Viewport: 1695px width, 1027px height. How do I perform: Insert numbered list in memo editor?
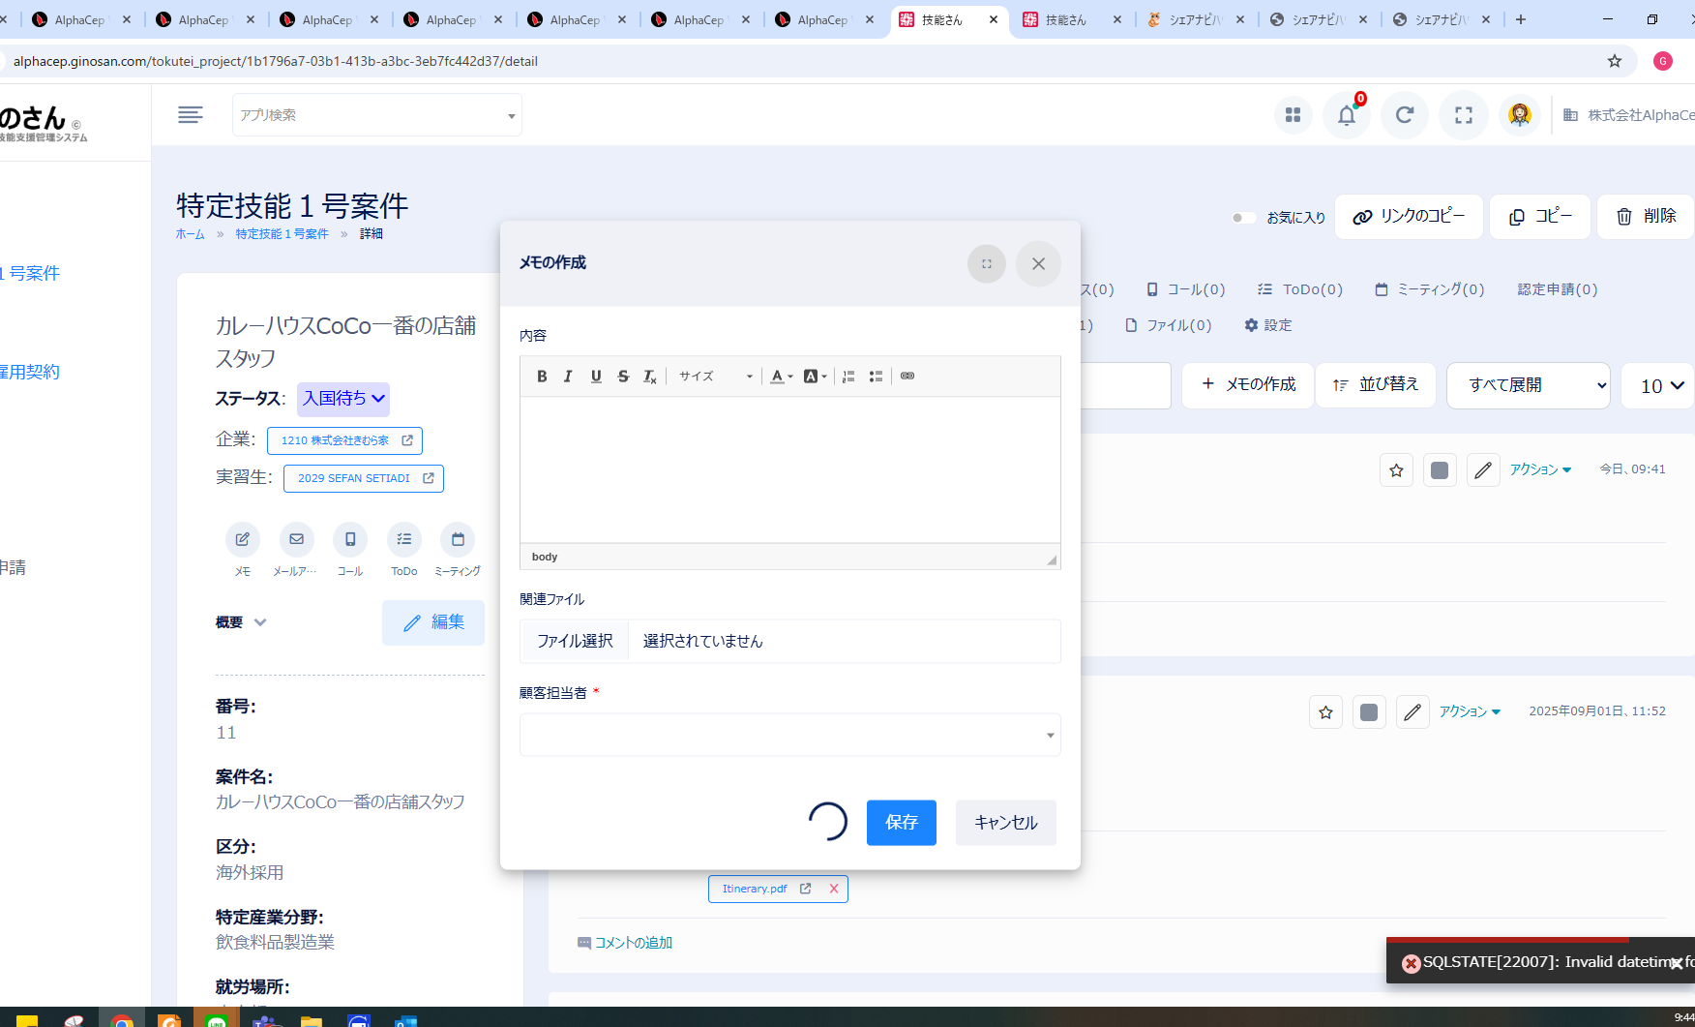pos(848,377)
